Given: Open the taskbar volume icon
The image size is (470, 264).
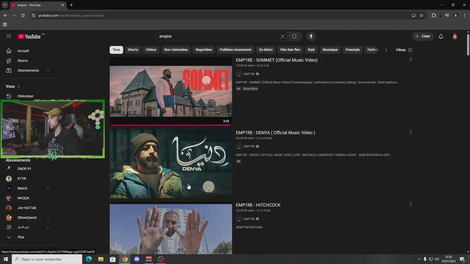Looking at the screenshot, I should point(437,259).
